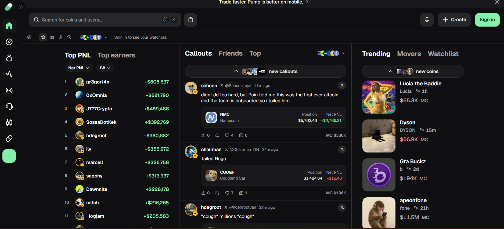Switch to Friends tab
The image size is (504, 229).
coord(231,53)
